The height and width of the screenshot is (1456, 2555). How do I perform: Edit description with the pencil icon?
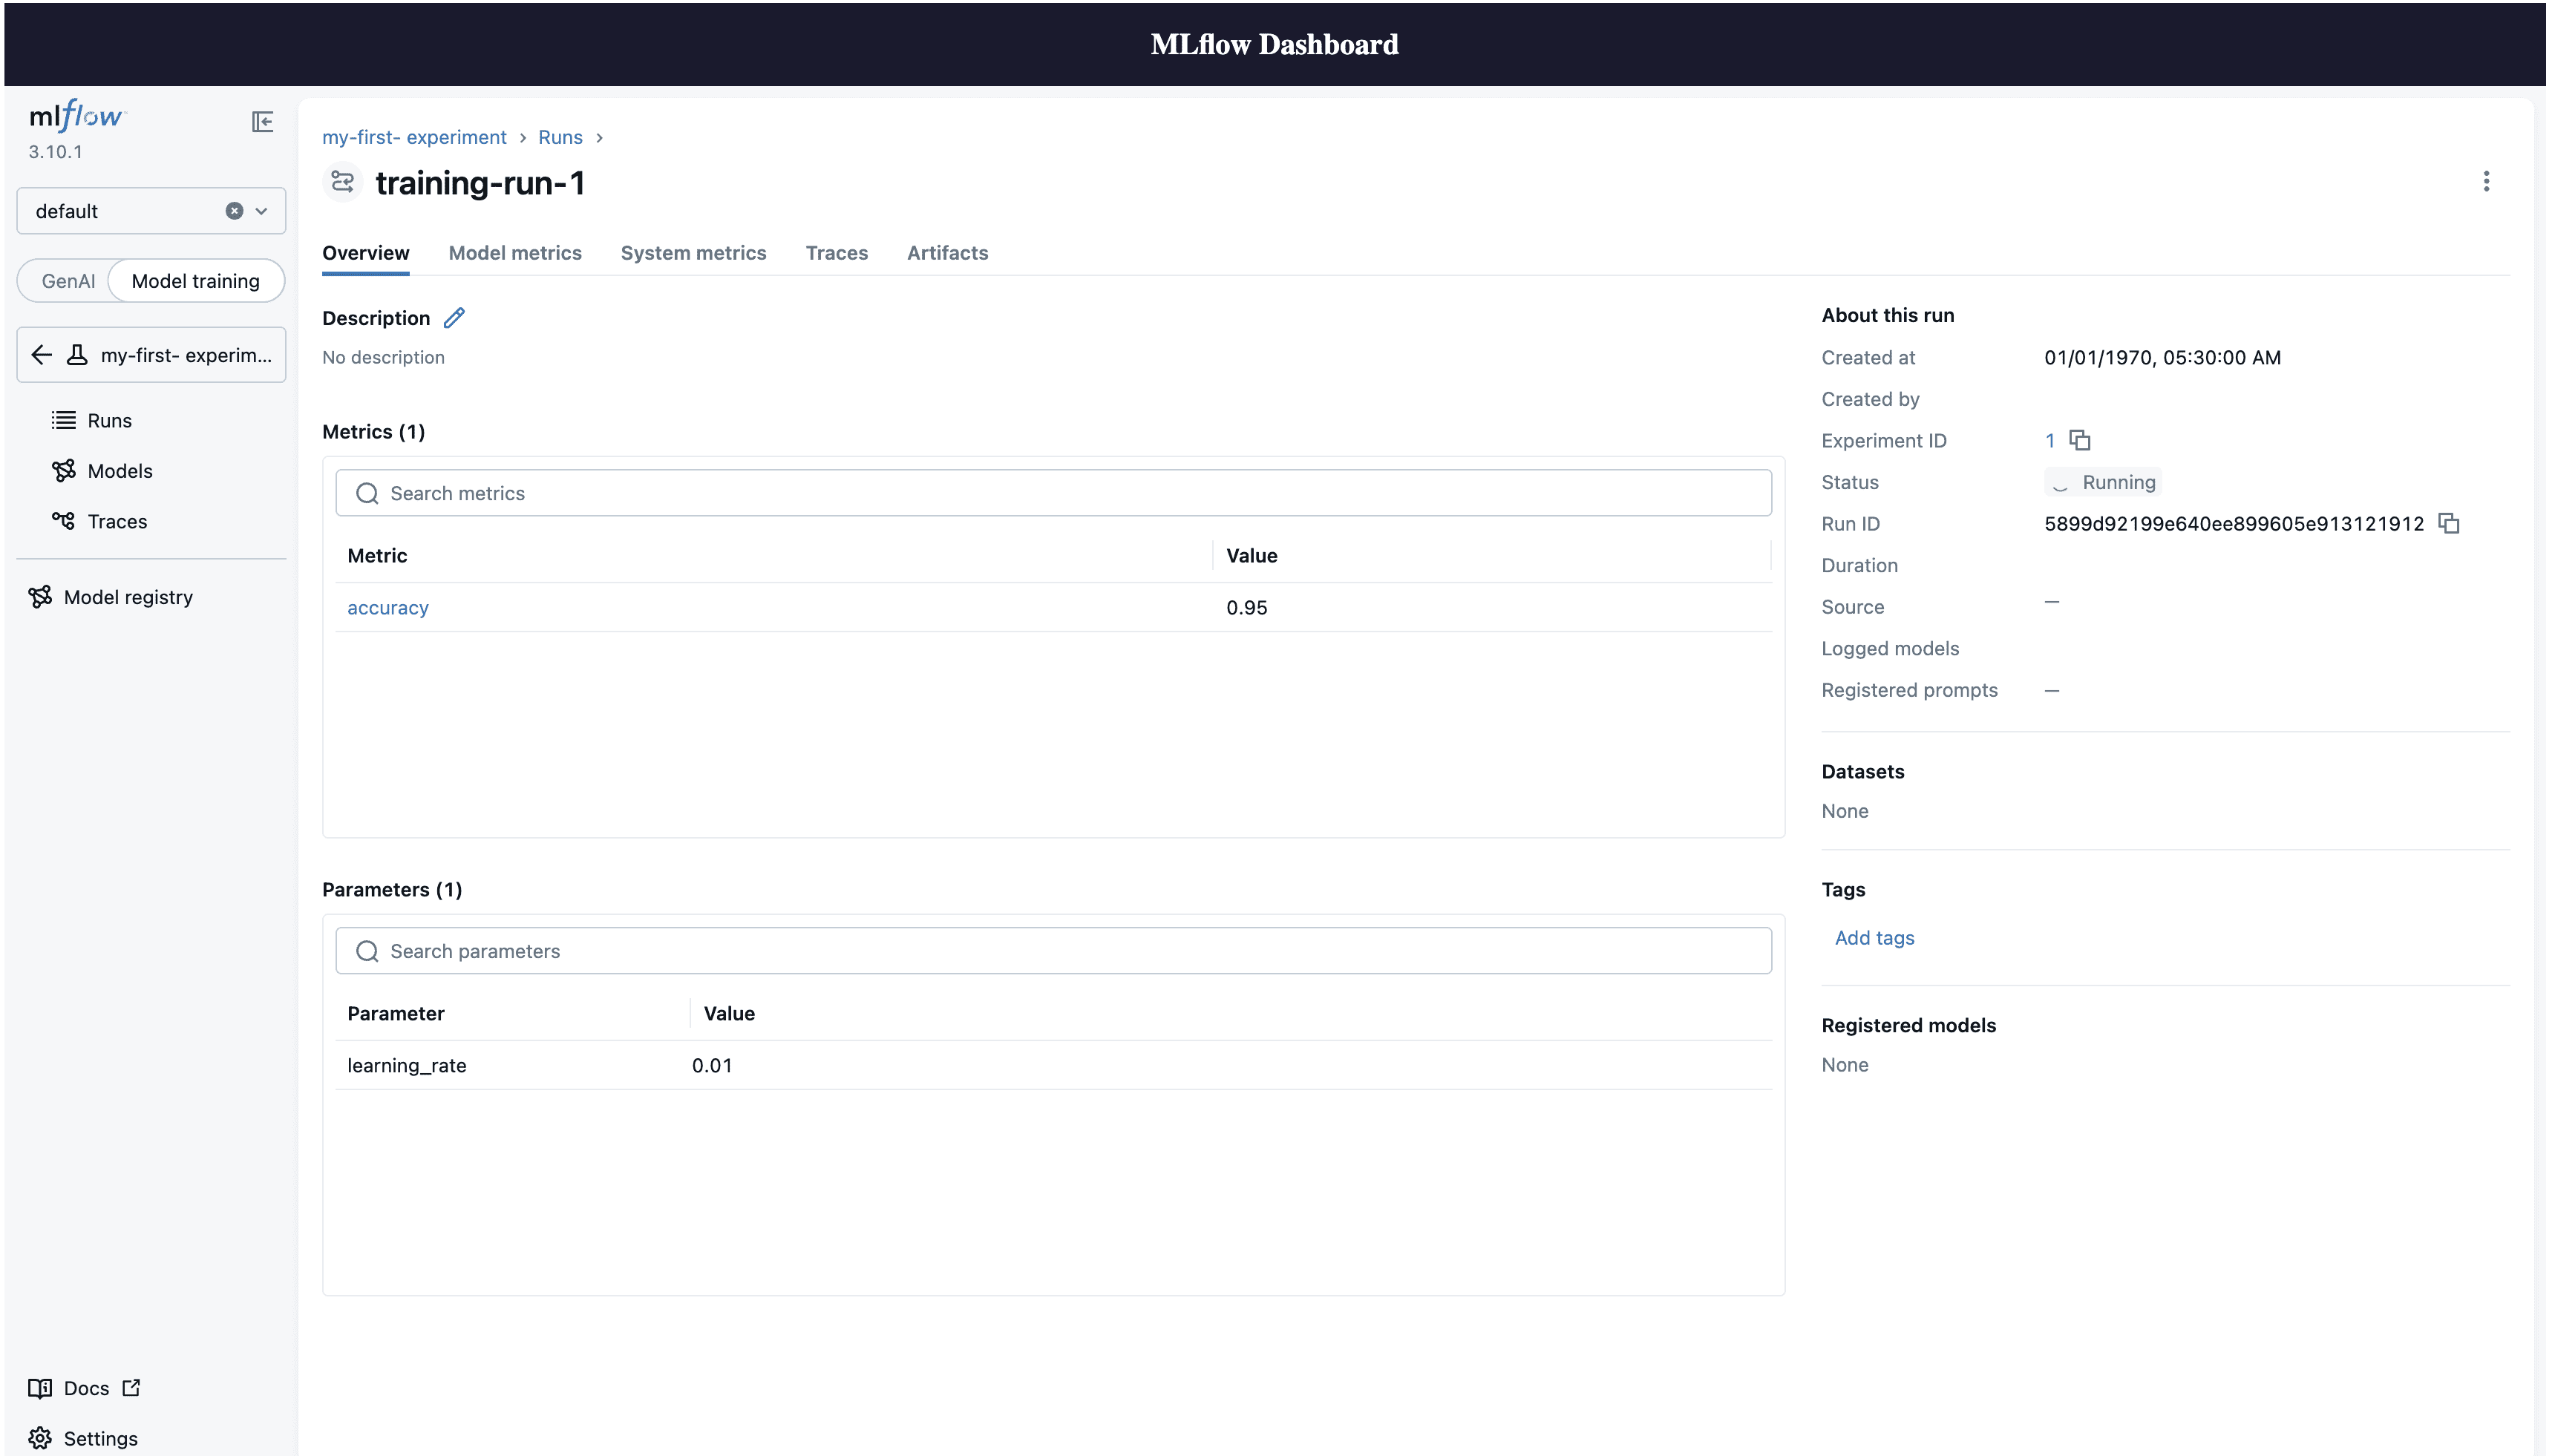(x=454, y=318)
